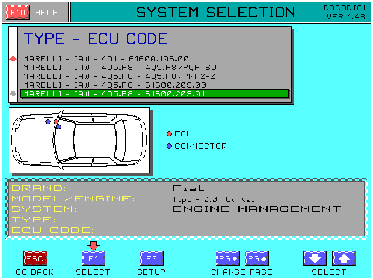The height and width of the screenshot is (280, 373).
Task: Click the grey scroll-down arrow in ECU list
Action: tap(13, 94)
